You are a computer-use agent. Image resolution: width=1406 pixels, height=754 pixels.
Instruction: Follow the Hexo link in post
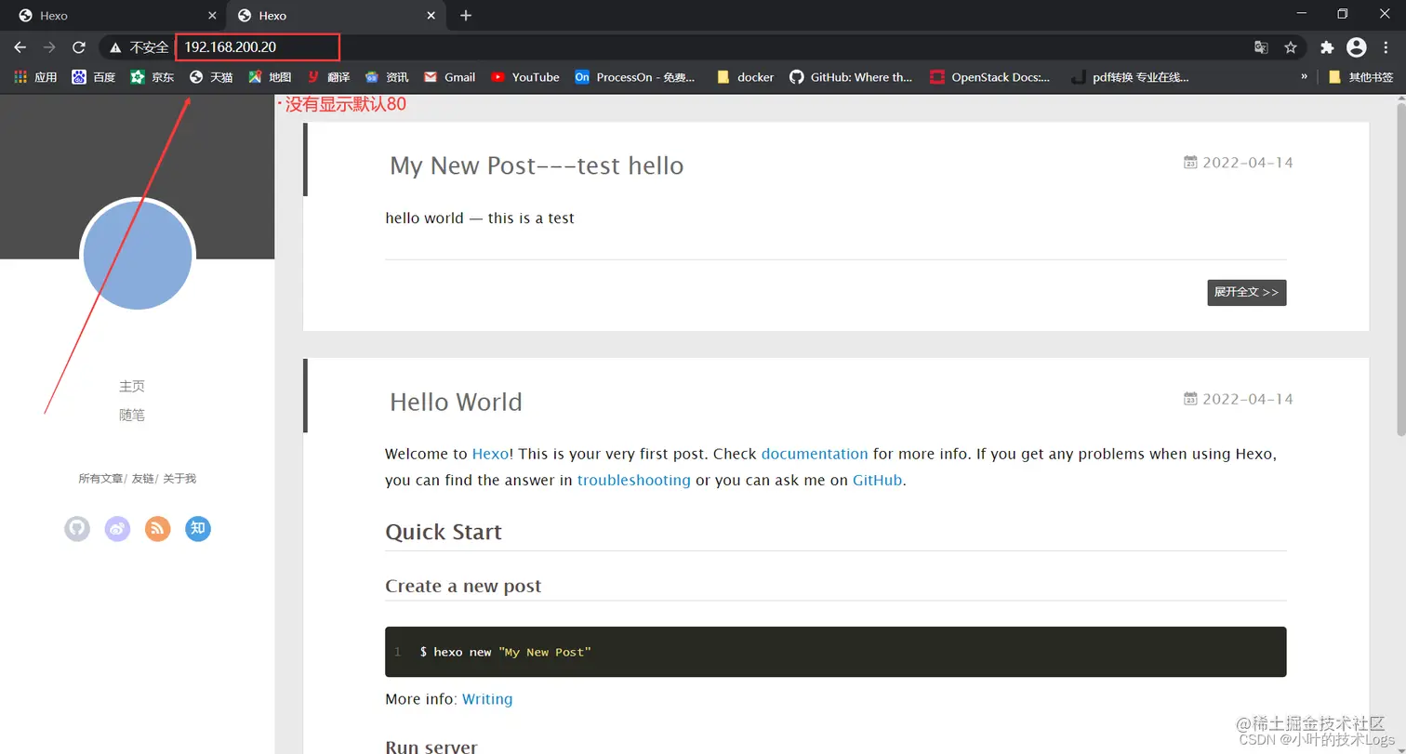pyautogui.click(x=490, y=455)
